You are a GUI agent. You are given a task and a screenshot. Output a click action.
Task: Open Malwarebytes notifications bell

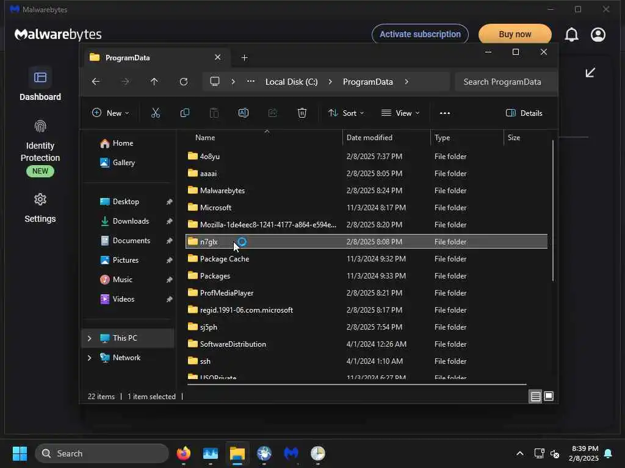571,35
